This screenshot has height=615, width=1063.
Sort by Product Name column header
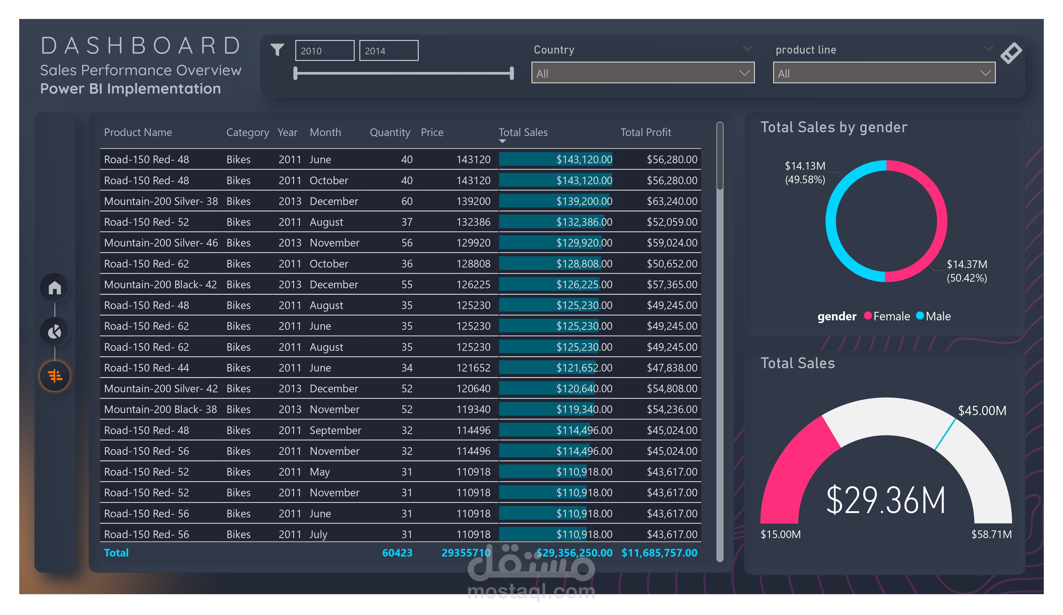point(138,132)
